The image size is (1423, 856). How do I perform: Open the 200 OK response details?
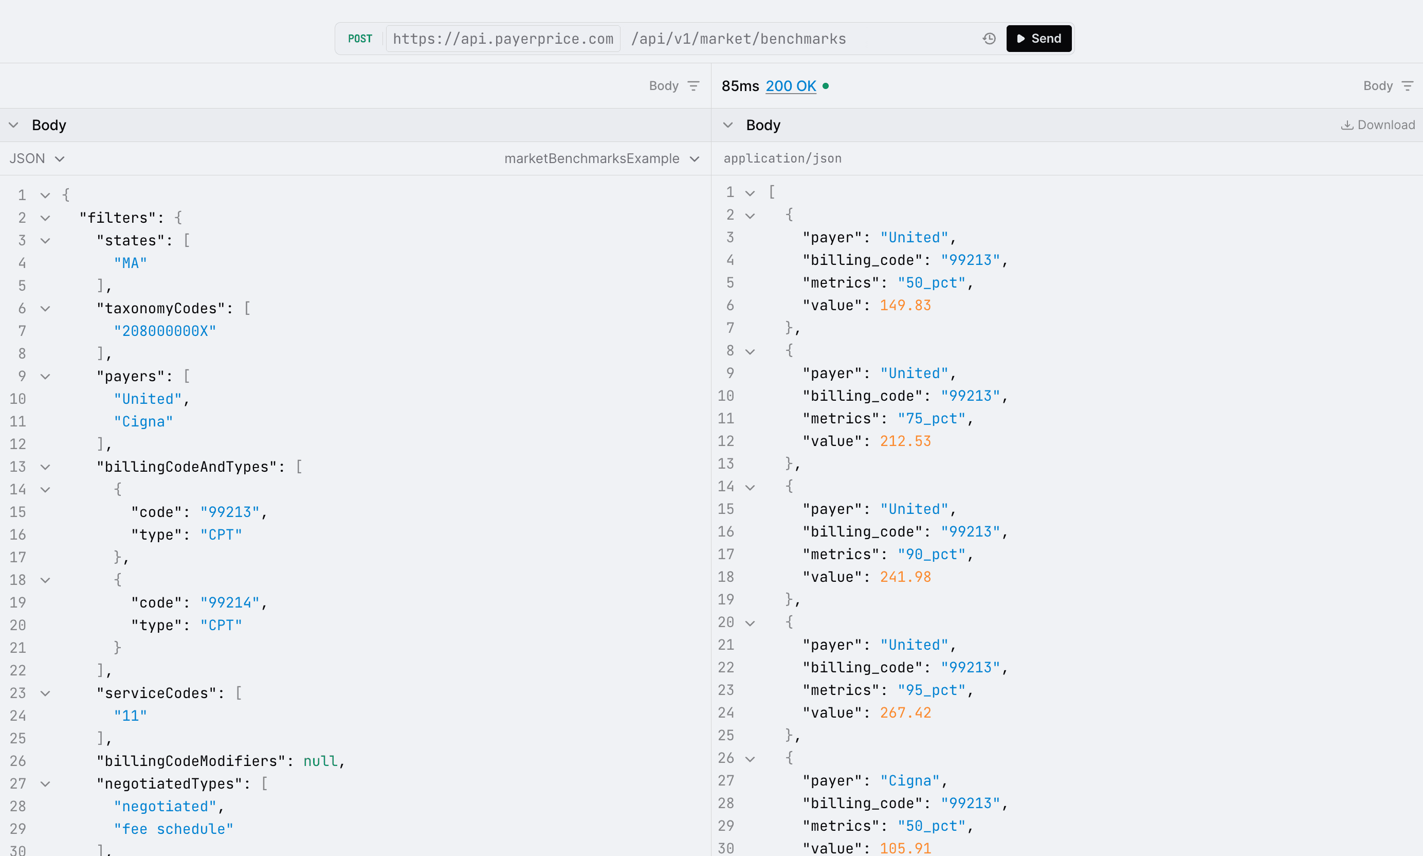pyautogui.click(x=790, y=85)
